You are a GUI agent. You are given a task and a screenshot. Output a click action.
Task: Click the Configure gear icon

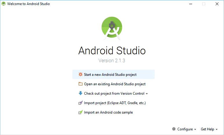pos(174,129)
